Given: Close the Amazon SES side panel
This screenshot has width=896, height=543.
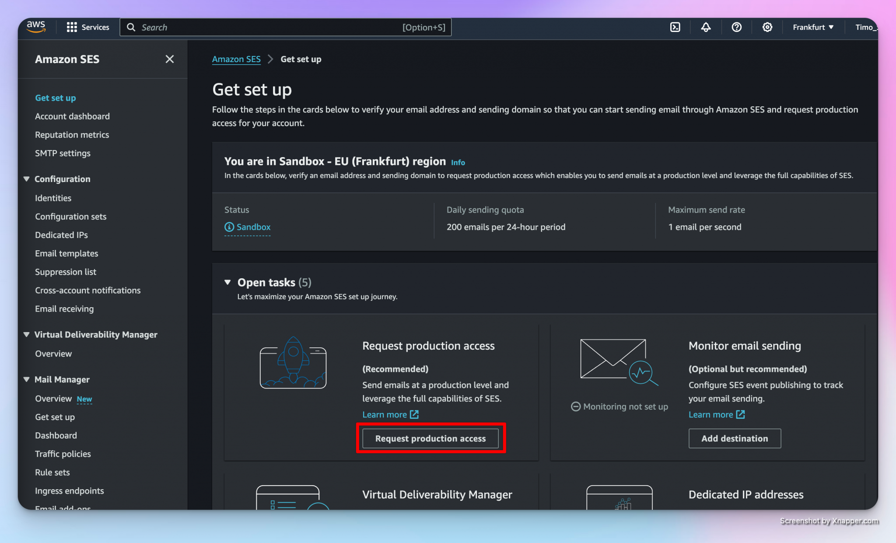Looking at the screenshot, I should click(x=170, y=59).
